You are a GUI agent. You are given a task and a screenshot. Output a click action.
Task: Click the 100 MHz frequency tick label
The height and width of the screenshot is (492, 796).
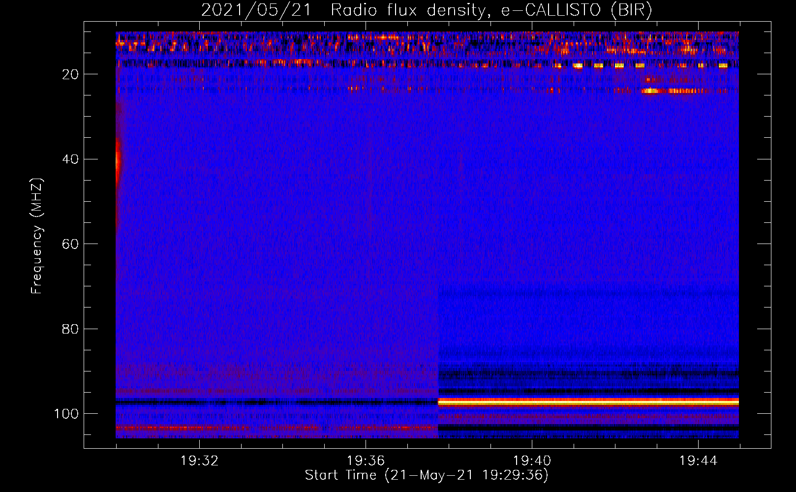(x=66, y=414)
